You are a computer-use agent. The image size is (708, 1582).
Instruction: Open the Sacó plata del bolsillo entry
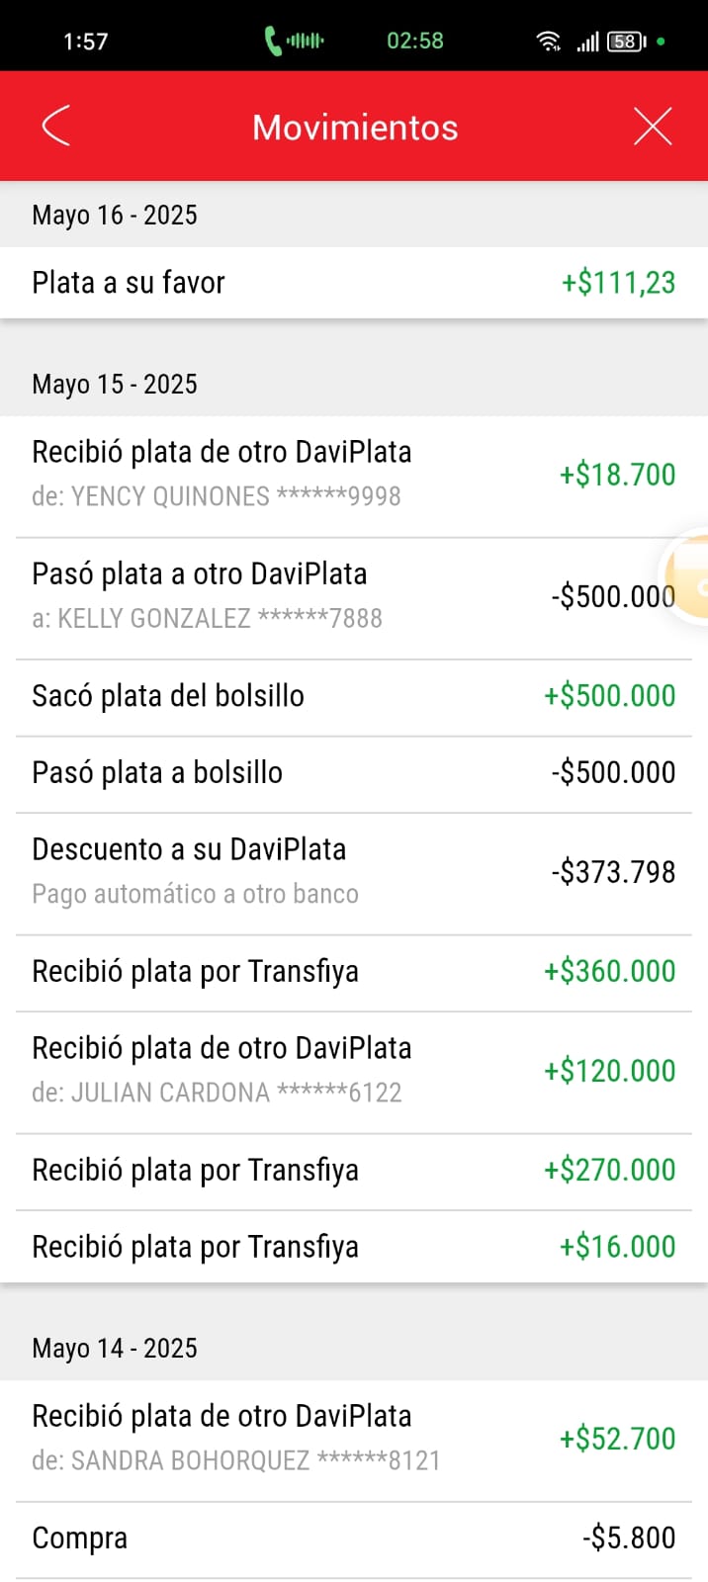[x=353, y=696]
